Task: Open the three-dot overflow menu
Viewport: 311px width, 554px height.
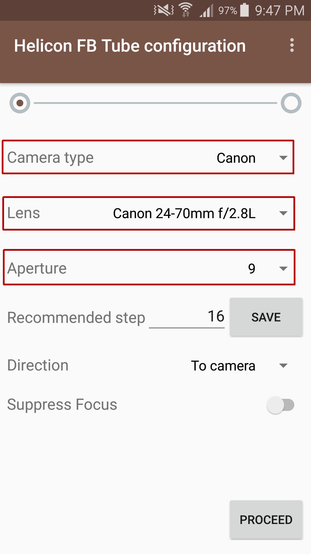Action: pyautogui.click(x=292, y=45)
